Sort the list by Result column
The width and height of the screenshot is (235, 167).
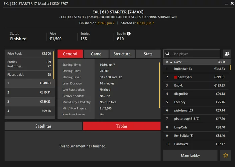[221, 62]
